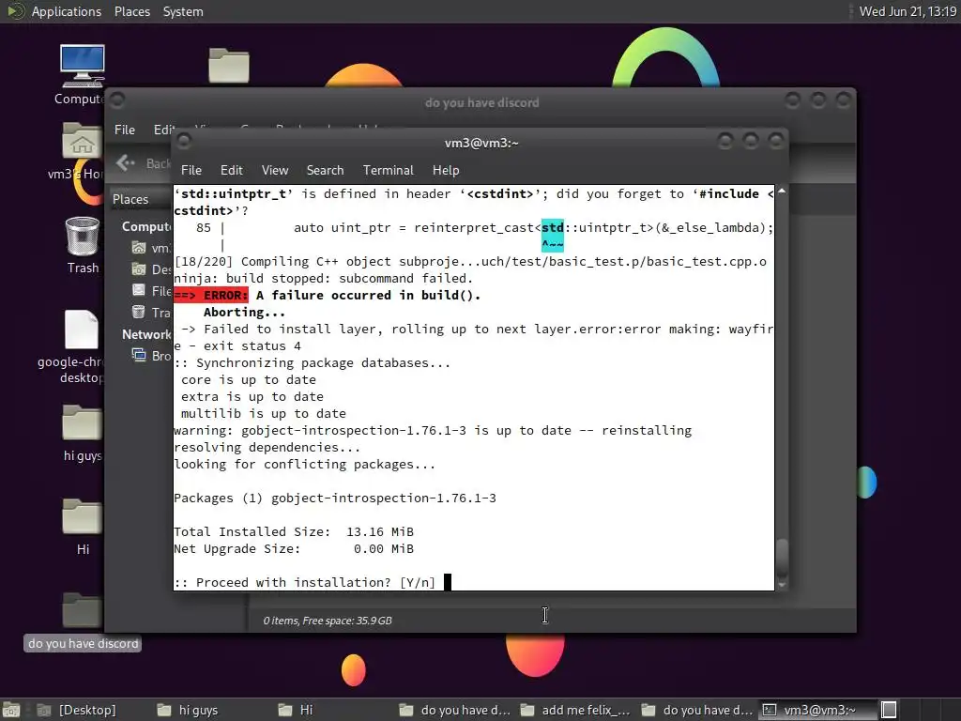Select the 'do you have discord' desktop folder
The image size is (961, 721).
(x=82, y=610)
